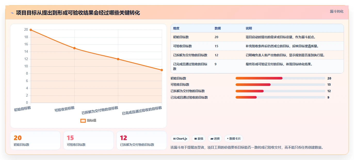Screen dimensions: 354x160
Task: Click the value 12 next to progress bar
Action: pyautogui.click(x=329, y=91)
